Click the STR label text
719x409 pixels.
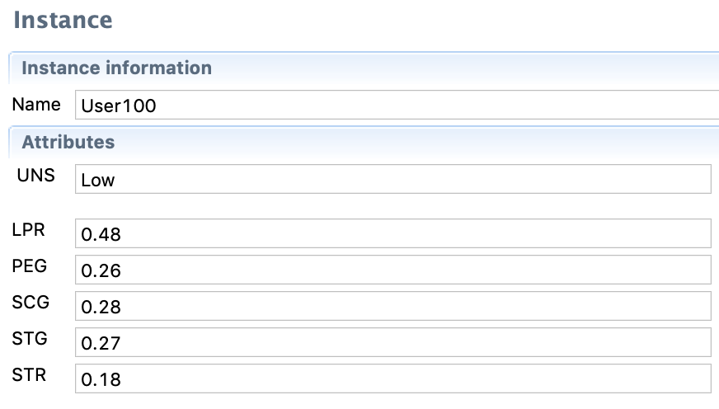(x=29, y=375)
